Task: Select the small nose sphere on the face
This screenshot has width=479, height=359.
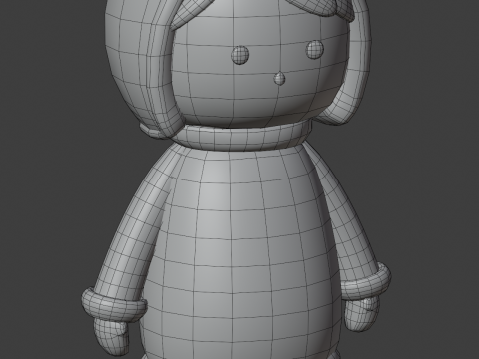Action: [x=280, y=78]
